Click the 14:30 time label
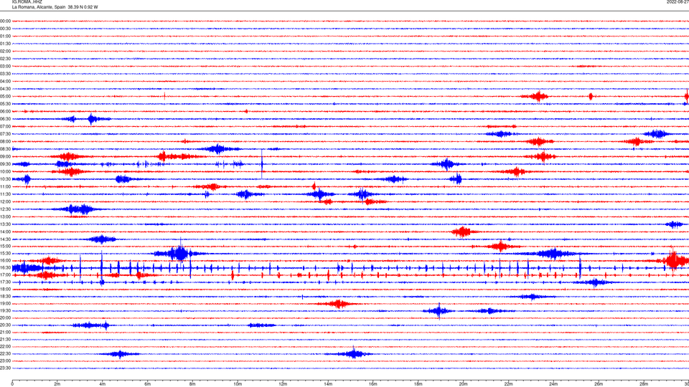Screen dimensions: 689x387 5,239
